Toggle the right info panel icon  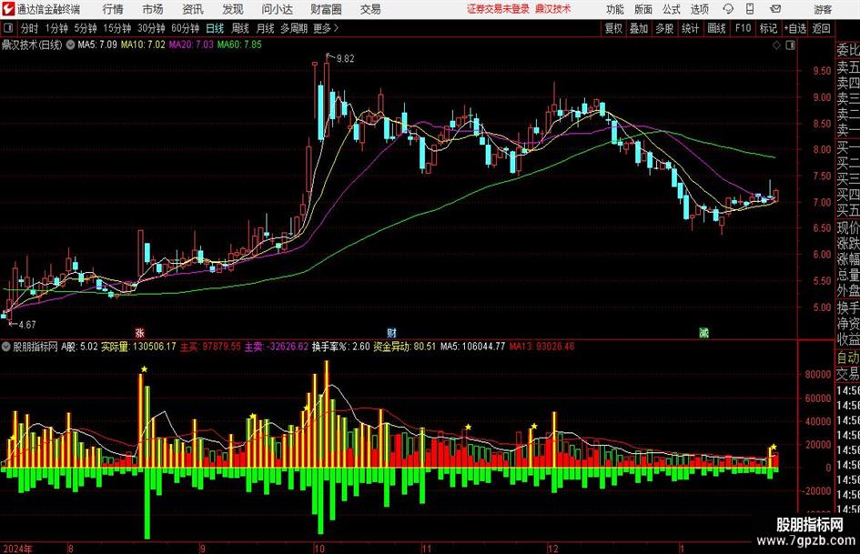click(790, 45)
